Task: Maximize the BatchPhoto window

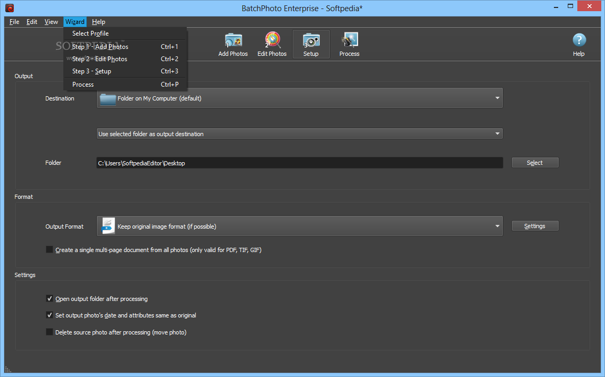Action: click(570, 6)
